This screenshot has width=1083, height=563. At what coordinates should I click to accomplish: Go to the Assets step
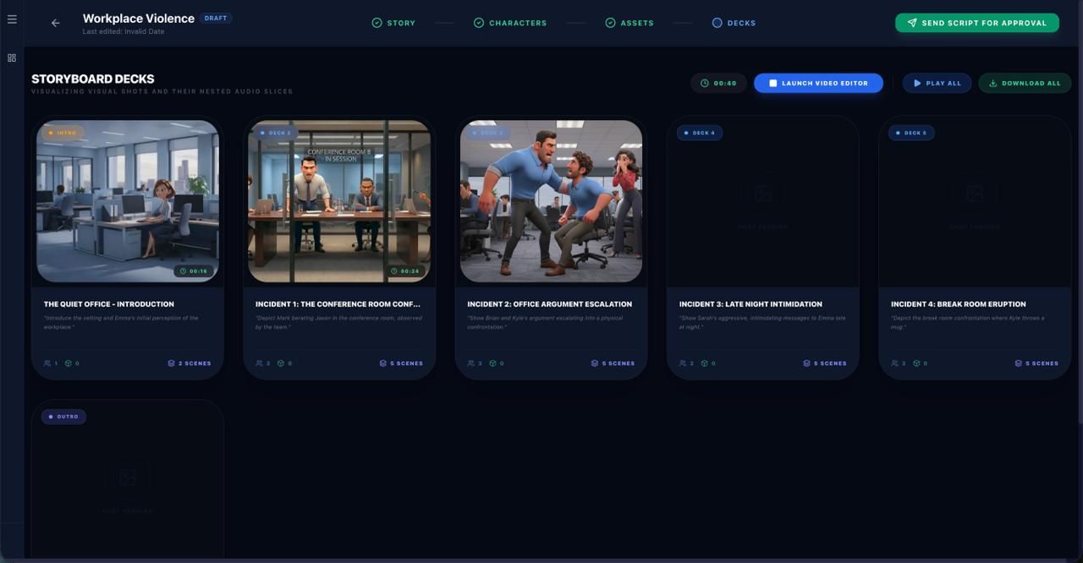(629, 23)
